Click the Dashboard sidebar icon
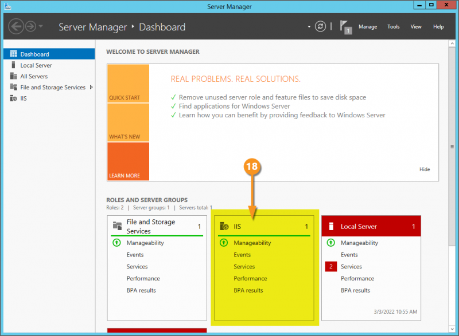Viewport: 459px width, 336px height. click(x=13, y=54)
